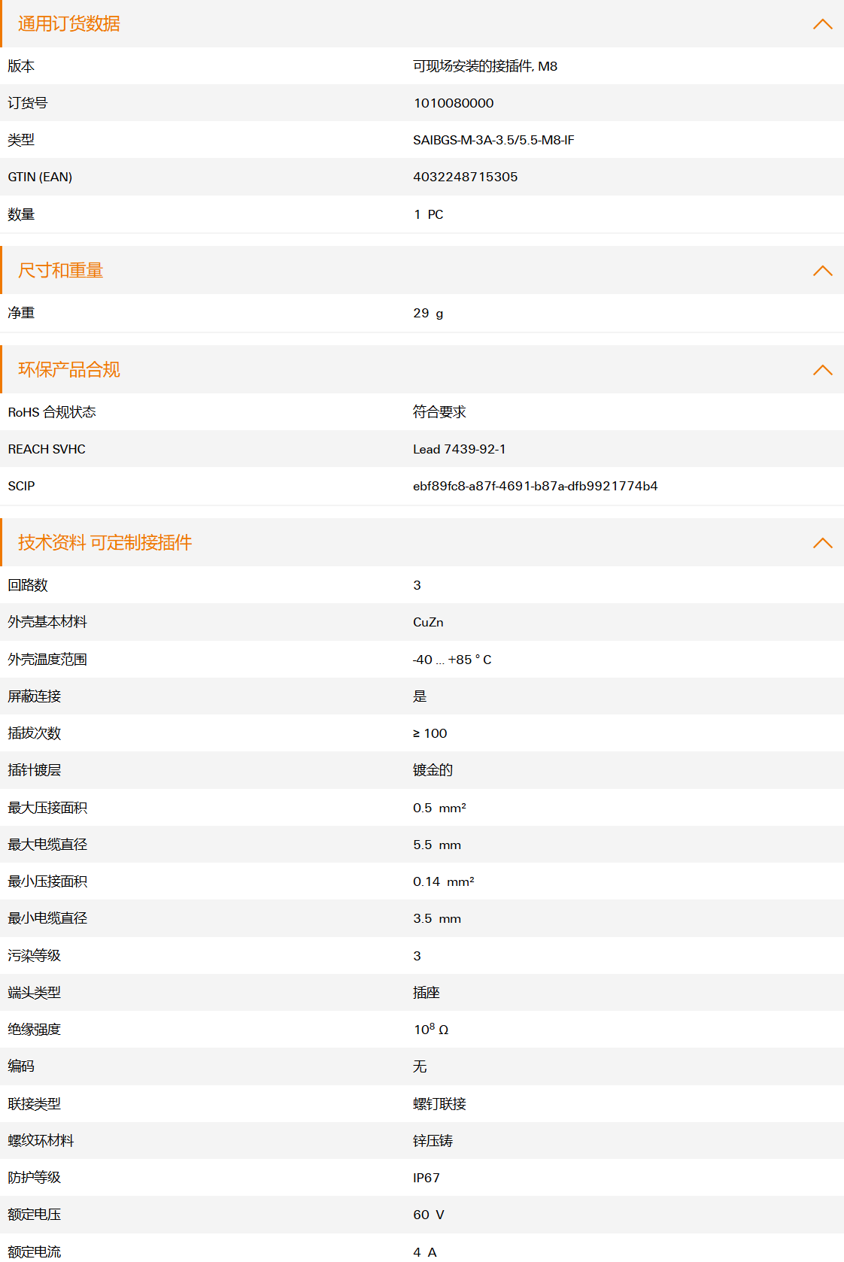Select GTIN value 4032248715305
844x1262 pixels.
tap(466, 177)
